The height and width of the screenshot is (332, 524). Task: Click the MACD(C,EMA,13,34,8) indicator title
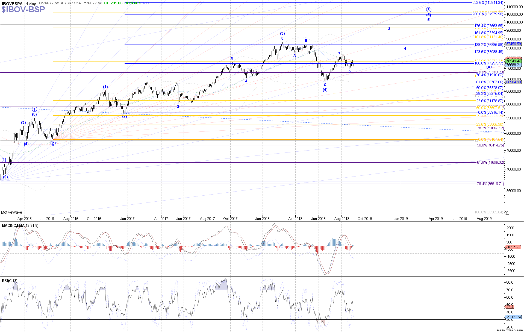coord(20,225)
